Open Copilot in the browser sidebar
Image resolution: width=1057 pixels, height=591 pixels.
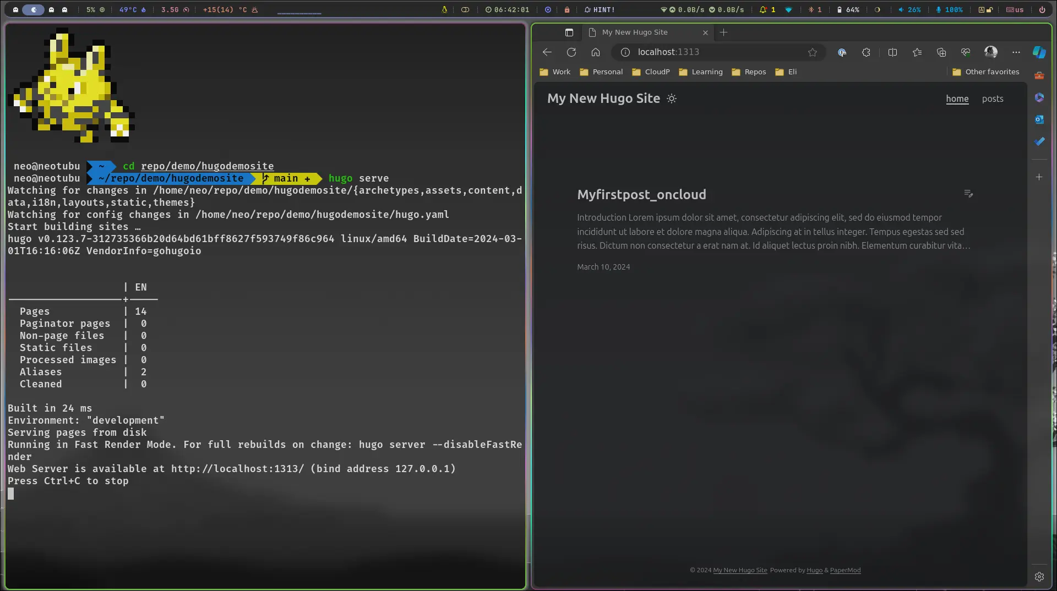(x=1039, y=52)
